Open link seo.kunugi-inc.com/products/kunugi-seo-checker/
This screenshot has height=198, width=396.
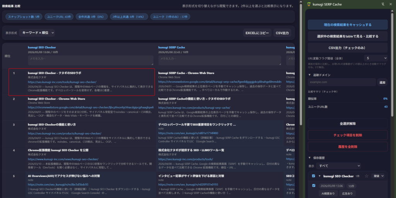(x=65, y=133)
